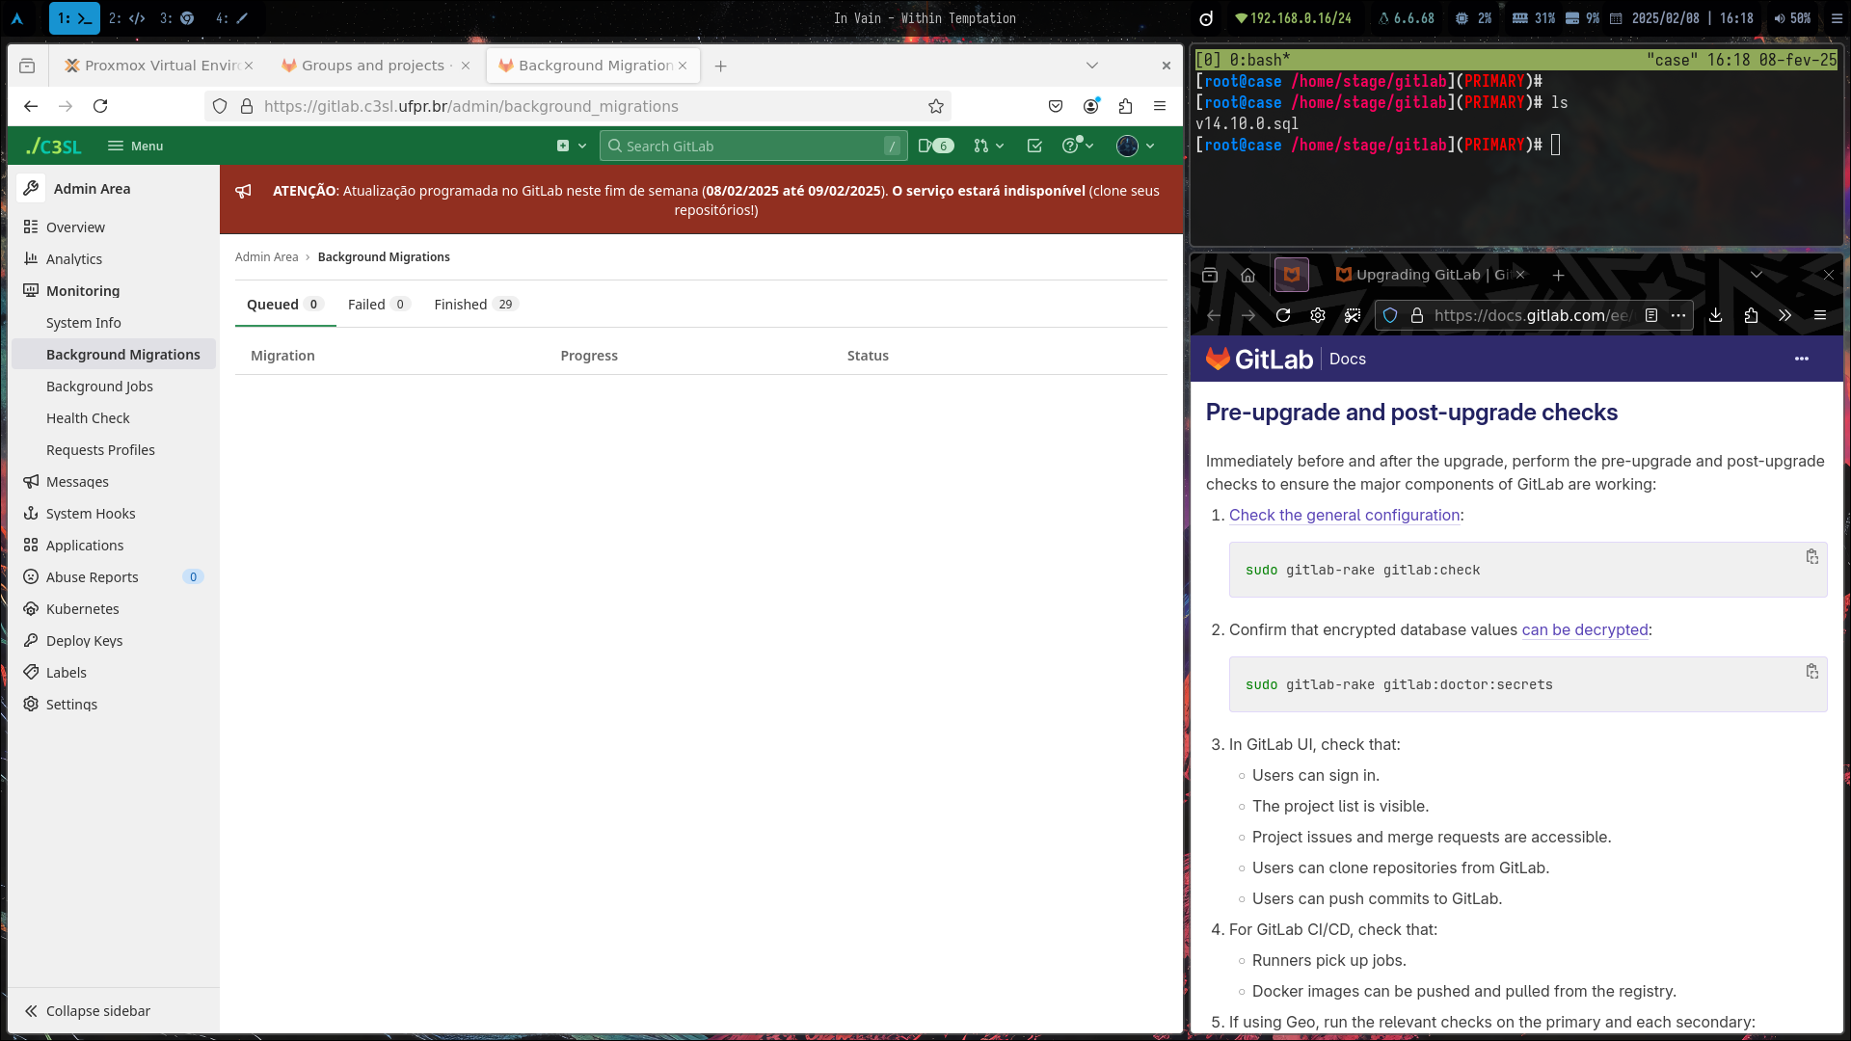Toggle reader view in the docs address bar
Image resolution: width=1851 pixels, height=1041 pixels.
(x=1650, y=315)
